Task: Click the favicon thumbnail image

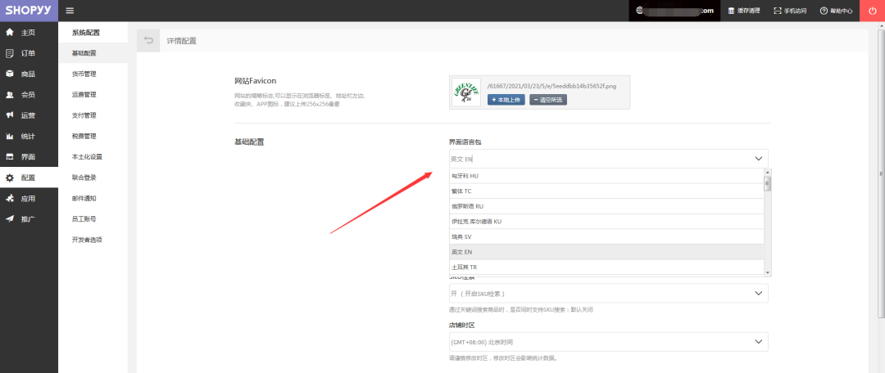Action: [467, 92]
